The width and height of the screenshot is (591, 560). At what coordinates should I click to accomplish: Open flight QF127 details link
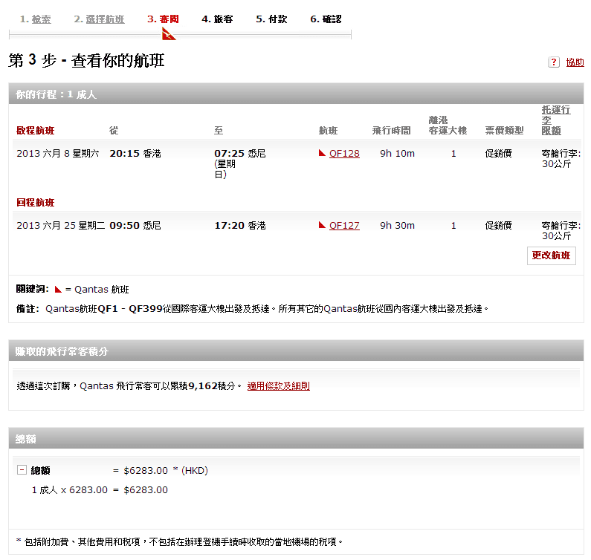point(344,226)
